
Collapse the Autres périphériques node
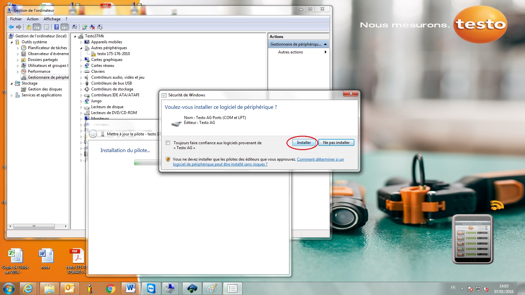tap(81, 48)
